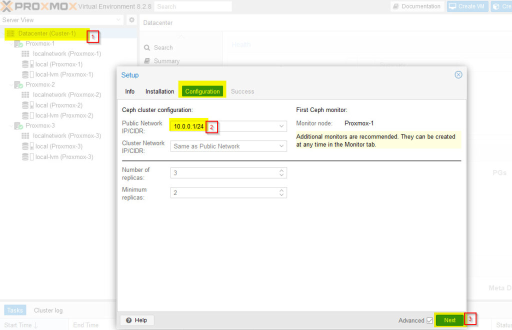Screen dimensions: 512x330
Task: Click the Minimum replicas field
Action: (x=228, y=193)
